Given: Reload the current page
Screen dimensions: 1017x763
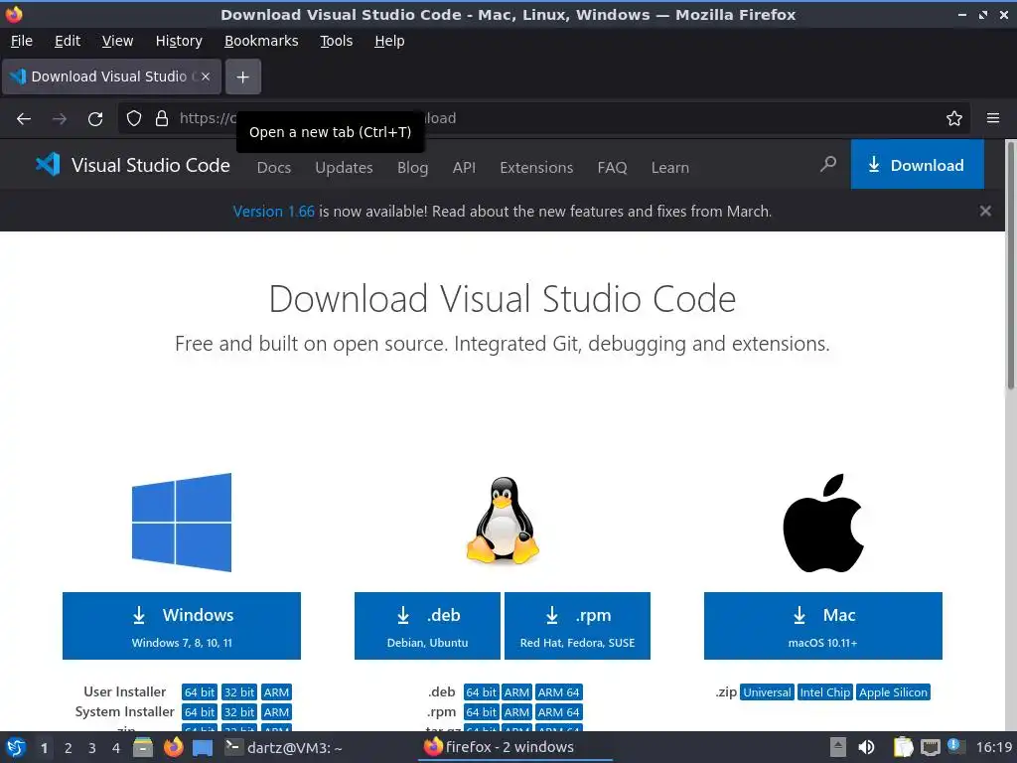Looking at the screenshot, I should pos(95,119).
